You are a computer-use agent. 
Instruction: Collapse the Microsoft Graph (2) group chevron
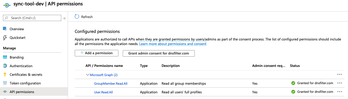click(x=87, y=75)
